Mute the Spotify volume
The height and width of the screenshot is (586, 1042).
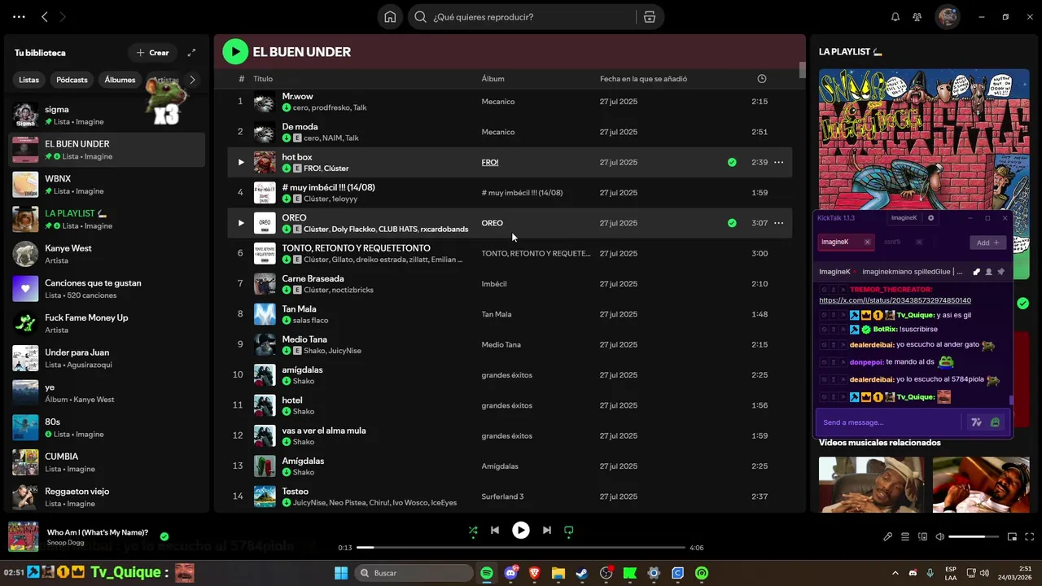point(940,537)
